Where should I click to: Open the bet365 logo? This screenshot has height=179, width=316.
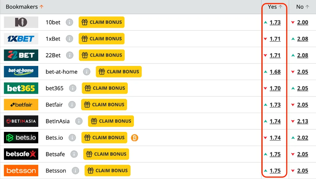coord(21,88)
